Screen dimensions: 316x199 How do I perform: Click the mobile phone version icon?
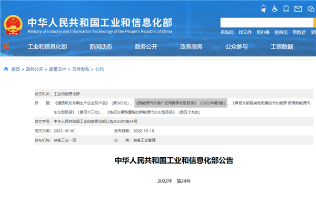286,8
